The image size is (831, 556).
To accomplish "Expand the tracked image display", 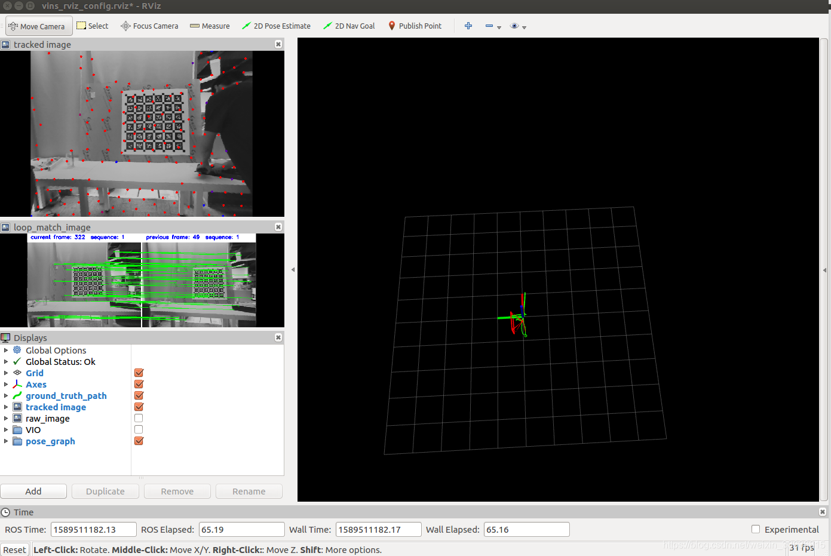I will 6,407.
